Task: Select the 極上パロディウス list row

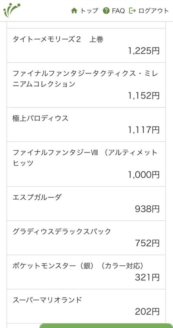Action: [86, 124]
